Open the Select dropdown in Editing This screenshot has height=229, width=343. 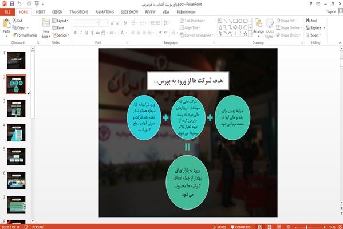(x=314, y=35)
